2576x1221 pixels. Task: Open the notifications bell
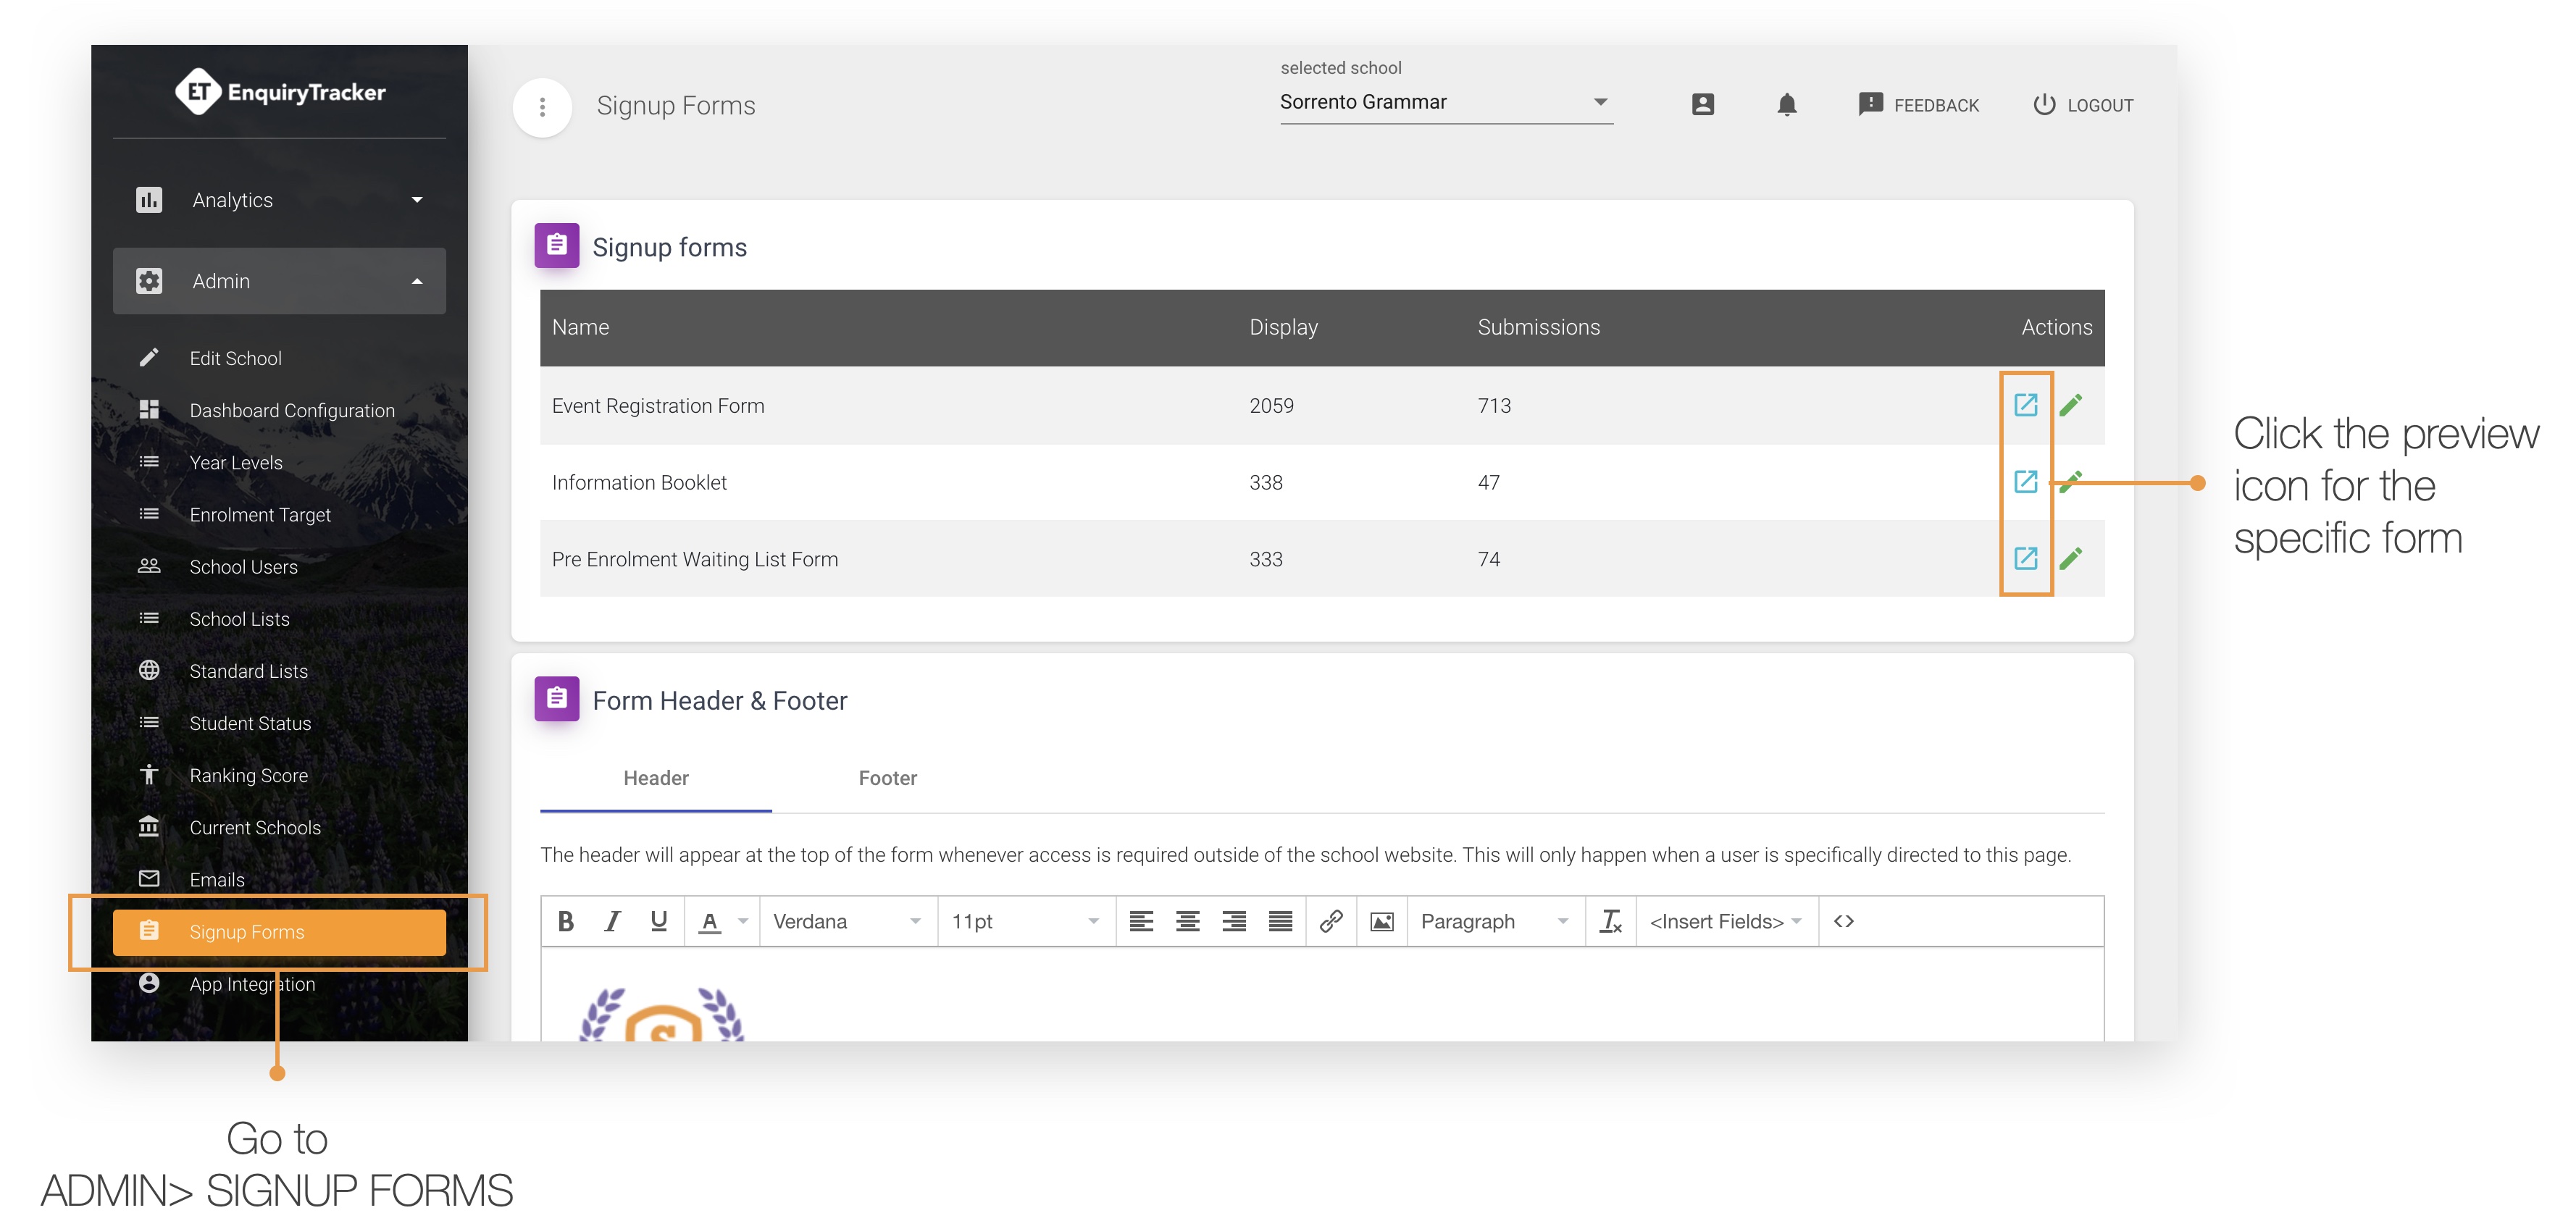[x=1786, y=104]
